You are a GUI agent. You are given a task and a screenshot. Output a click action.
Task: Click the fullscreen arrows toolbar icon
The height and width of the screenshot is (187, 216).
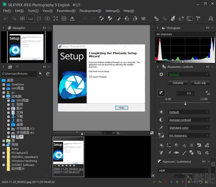coord(56,19)
